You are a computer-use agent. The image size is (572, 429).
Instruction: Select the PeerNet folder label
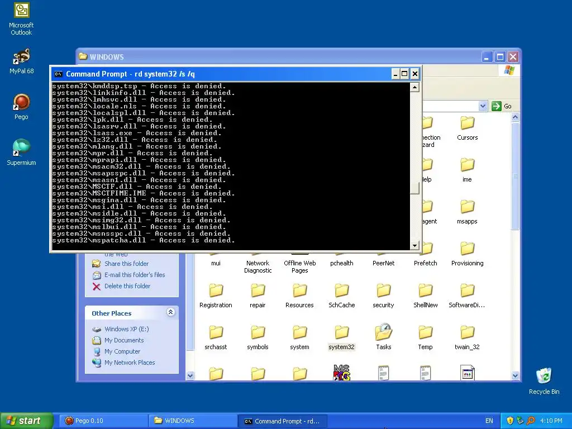pos(383,264)
